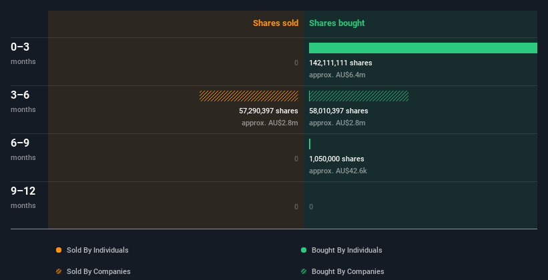548x280 pixels.
Task: Click the Bought By Companies legend label
Action: pyautogui.click(x=348, y=271)
